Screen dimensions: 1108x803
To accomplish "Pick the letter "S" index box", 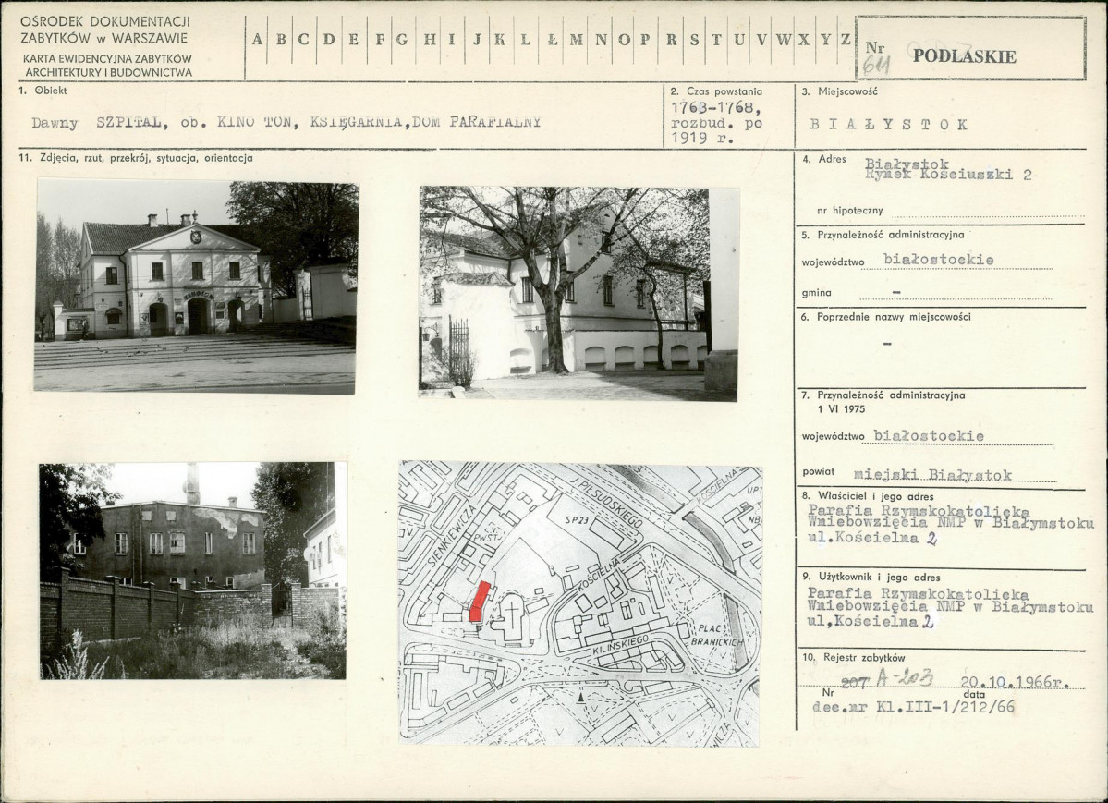I will point(693,40).
